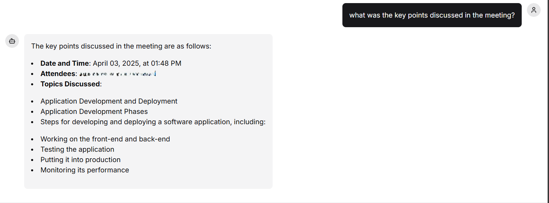Select the dark user question message bubble

click(432, 15)
